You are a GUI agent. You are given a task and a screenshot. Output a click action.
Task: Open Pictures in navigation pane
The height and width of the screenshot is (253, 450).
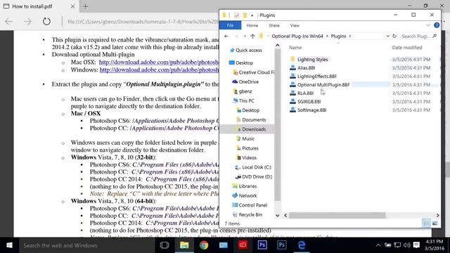(247, 148)
